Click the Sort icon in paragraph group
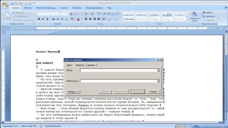 [113, 14]
